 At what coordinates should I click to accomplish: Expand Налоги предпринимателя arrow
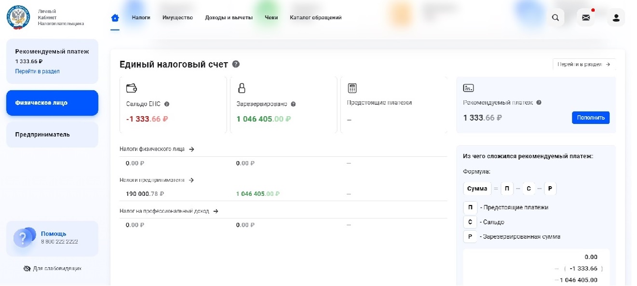coord(191,180)
